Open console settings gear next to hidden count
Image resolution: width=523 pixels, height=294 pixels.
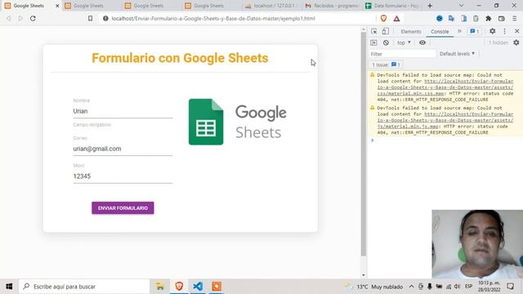516,42
